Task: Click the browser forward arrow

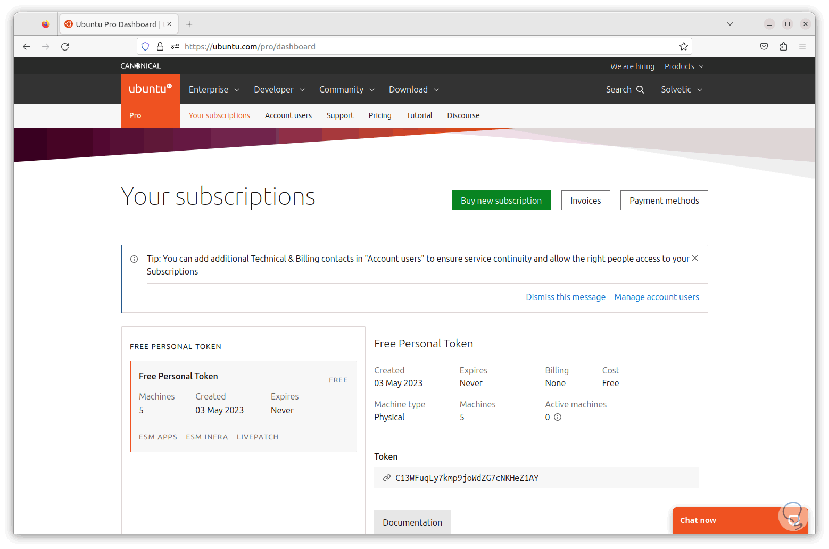Action: coord(46,47)
